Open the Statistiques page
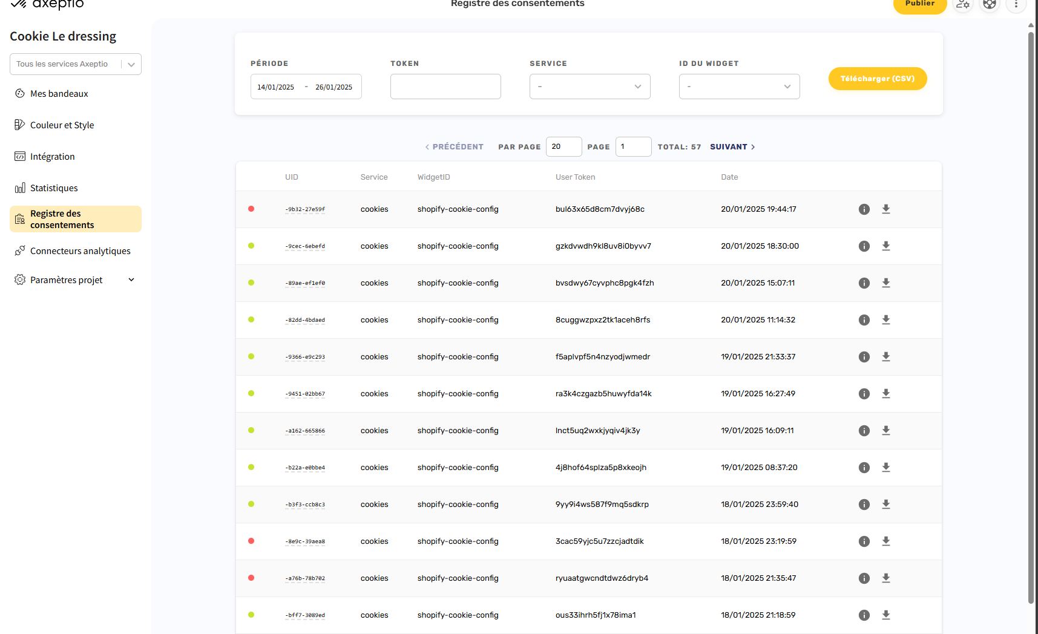This screenshot has height=634, width=1038. pyautogui.click(x=54, y=188)
